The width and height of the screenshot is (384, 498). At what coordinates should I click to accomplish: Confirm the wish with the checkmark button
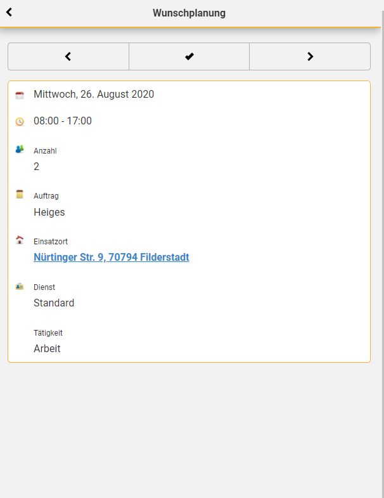click(189, 56)
